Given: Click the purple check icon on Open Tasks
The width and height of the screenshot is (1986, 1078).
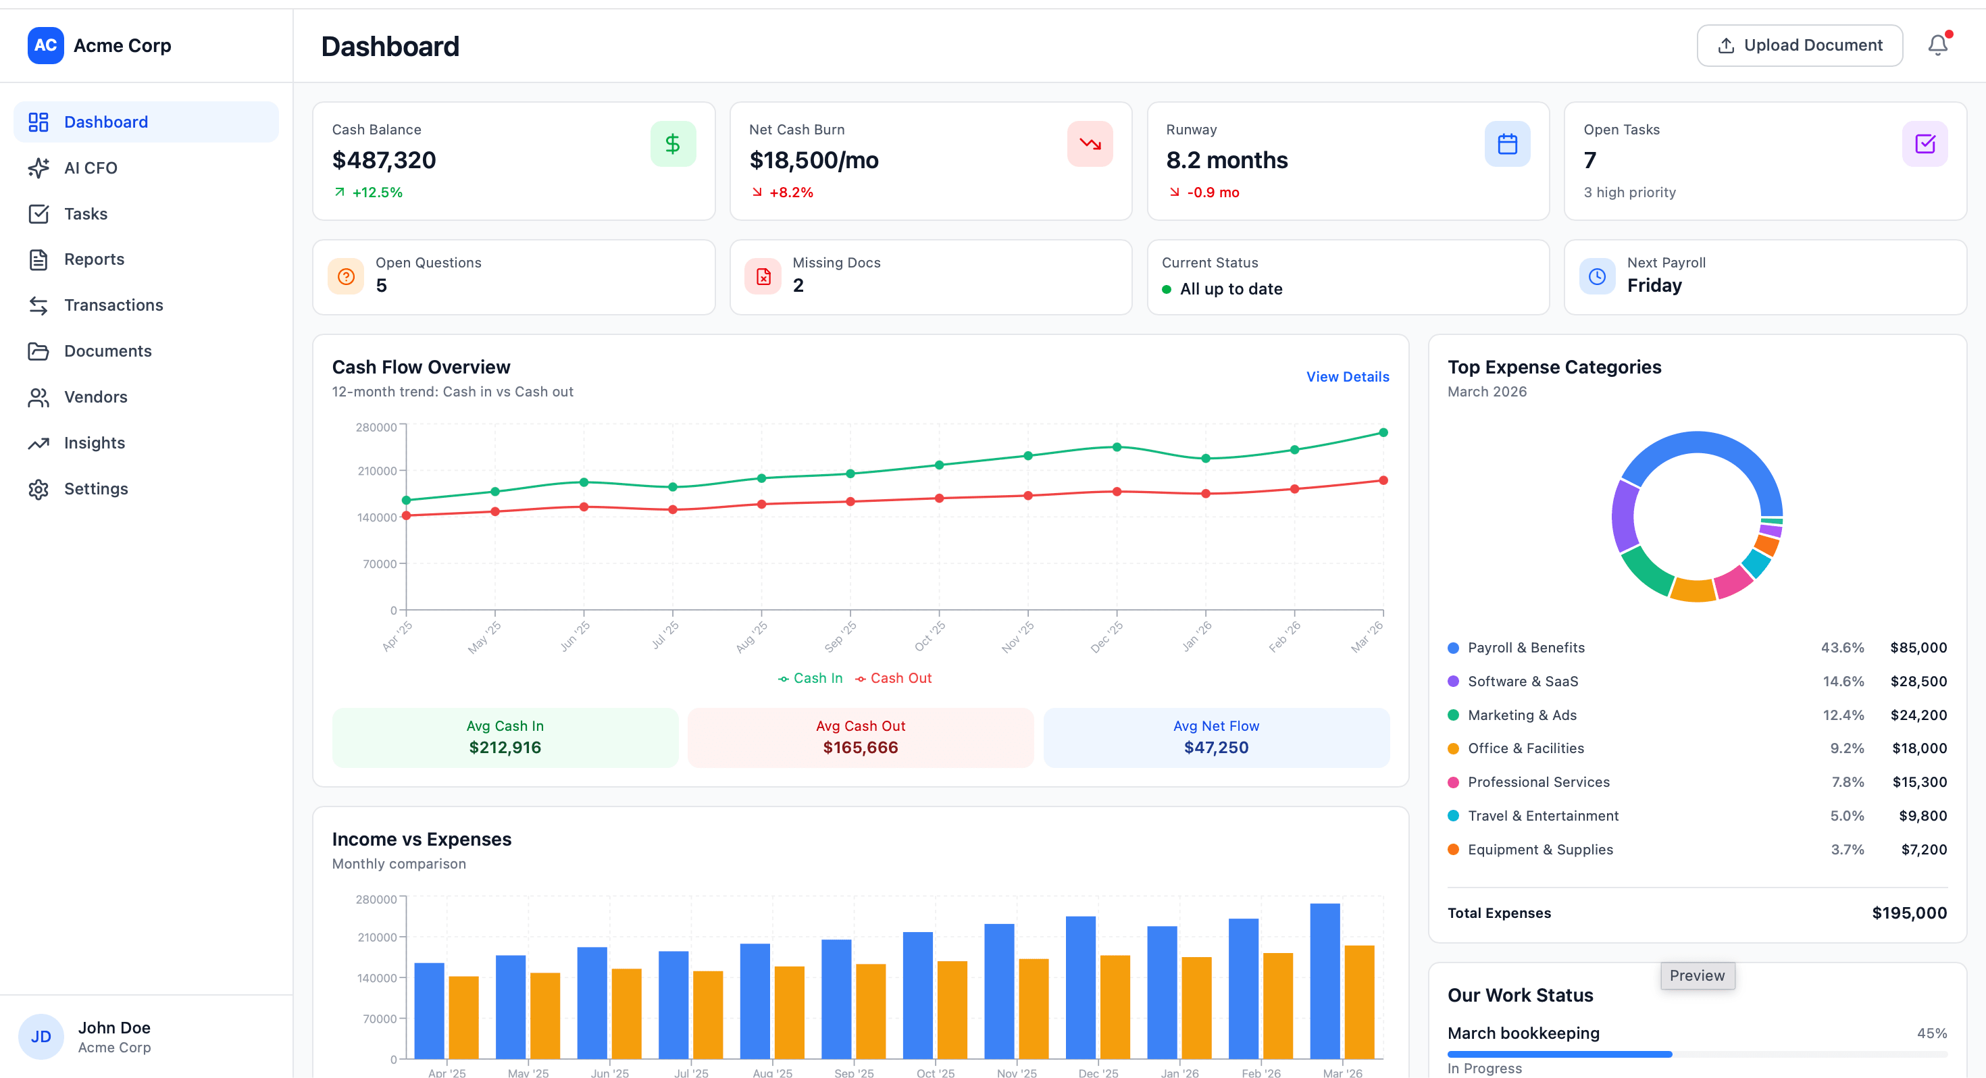Looking at the screenshot, I should pos(1925,143).
